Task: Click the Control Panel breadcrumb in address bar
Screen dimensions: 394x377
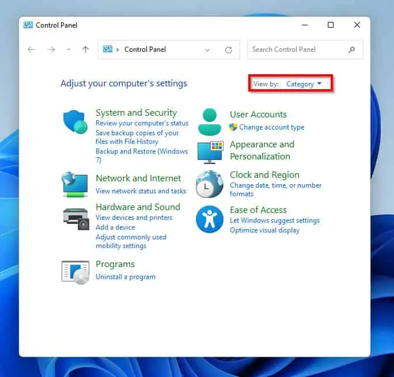Action: coord(145,49)
